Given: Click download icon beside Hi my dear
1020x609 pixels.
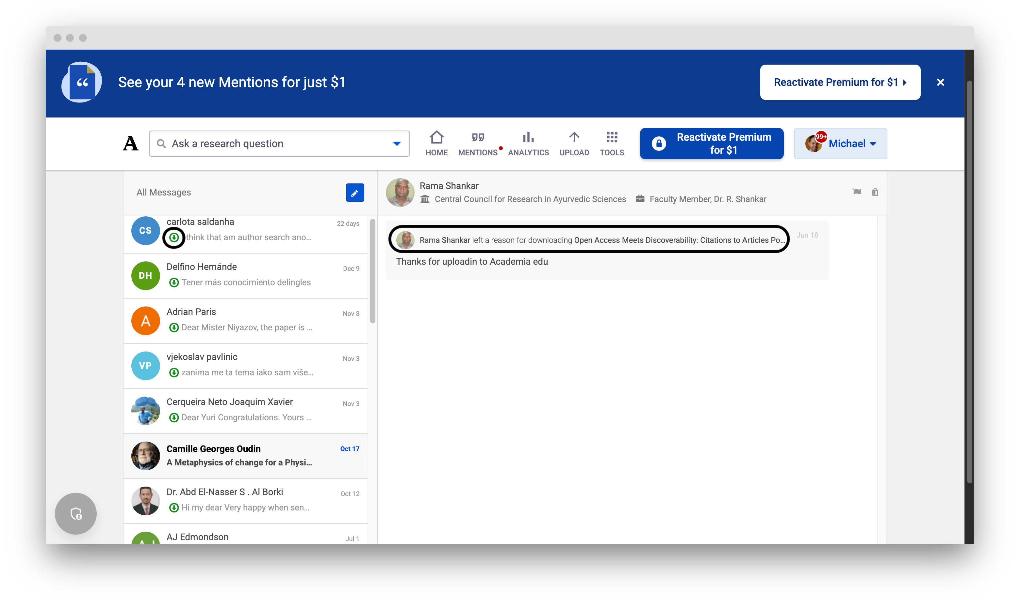Looking at the screenshot, I should click(x=174, y=507).
